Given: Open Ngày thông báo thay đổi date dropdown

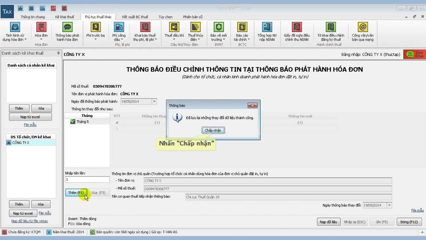Looking at the screenshot, I should [x=389, y=205].
